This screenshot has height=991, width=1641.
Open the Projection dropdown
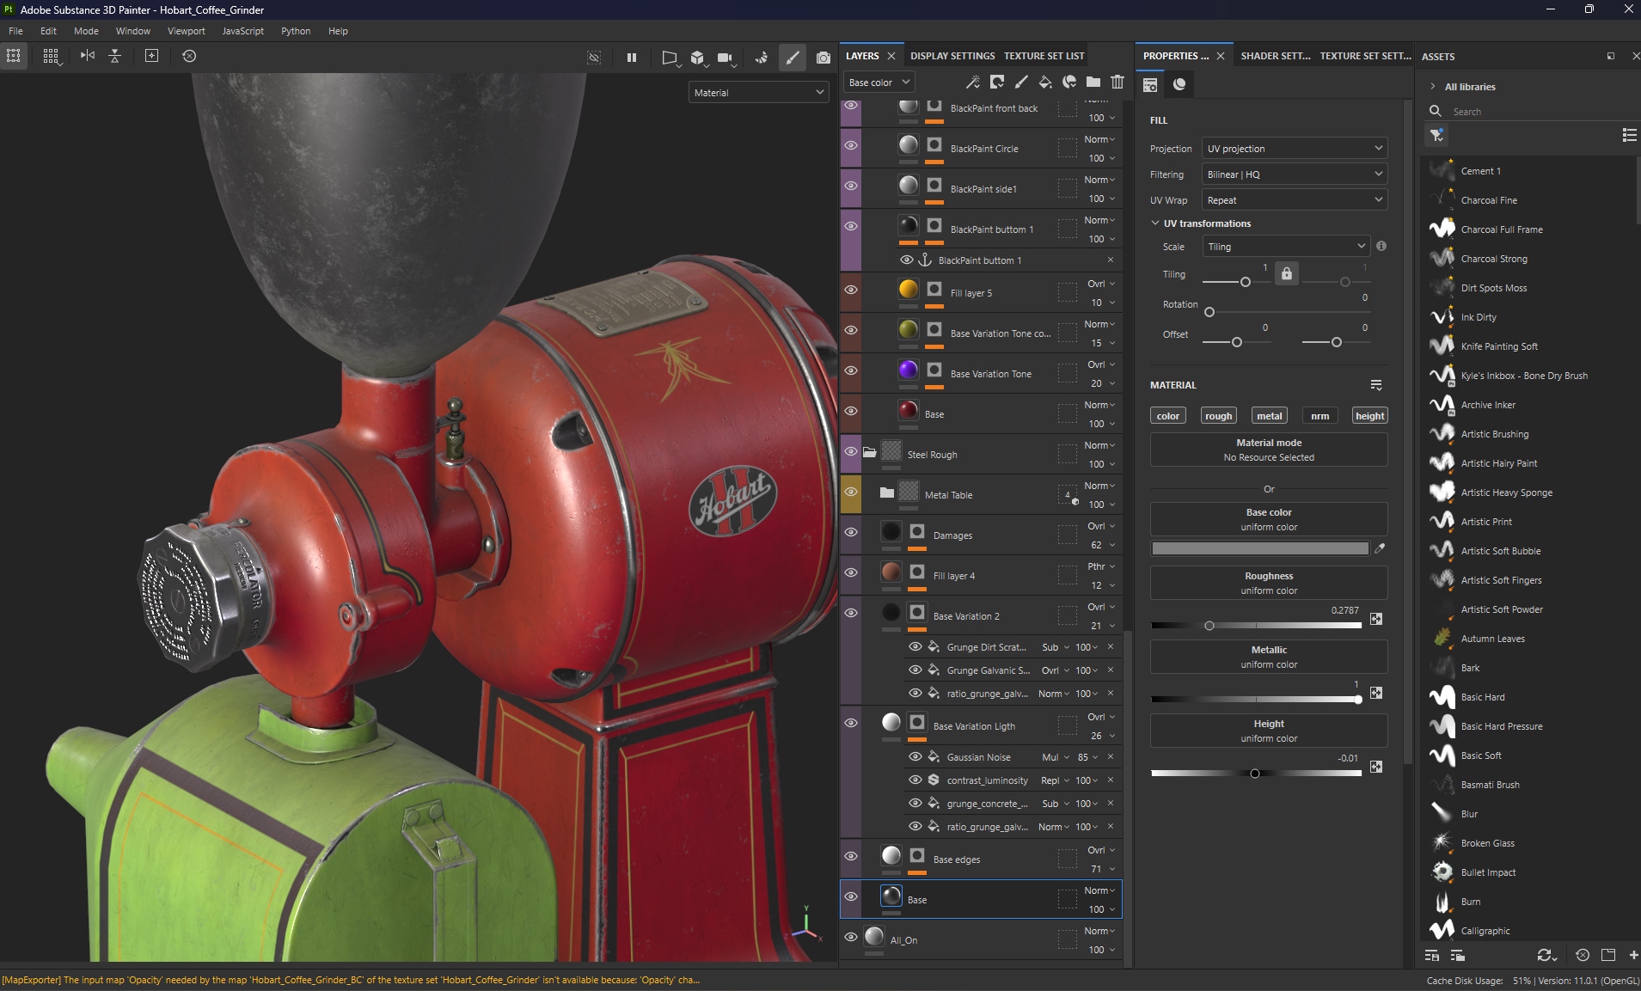coord(1295,149)
